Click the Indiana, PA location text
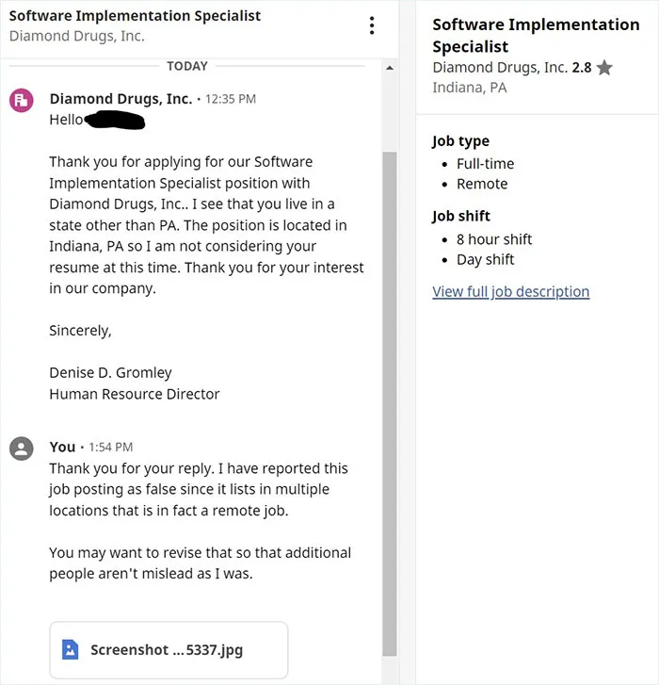 pyautogui.click(x=470, y=88)
